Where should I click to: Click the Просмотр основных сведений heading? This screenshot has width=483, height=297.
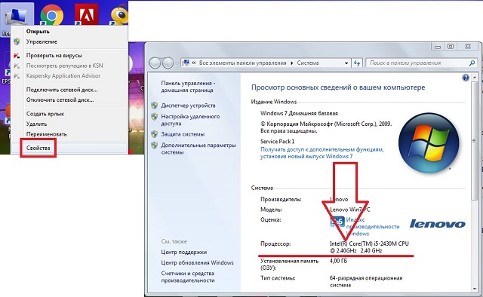click(x=338, y=87)
